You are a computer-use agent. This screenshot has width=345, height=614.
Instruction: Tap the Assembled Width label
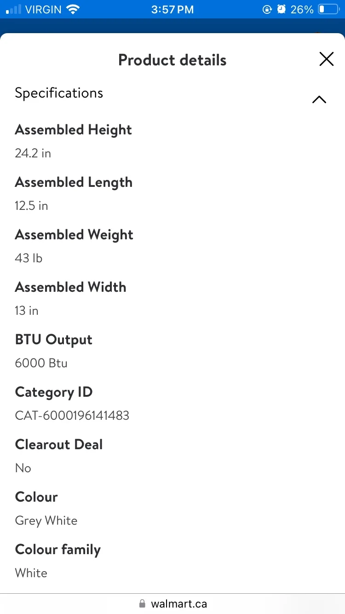point(70,287)
